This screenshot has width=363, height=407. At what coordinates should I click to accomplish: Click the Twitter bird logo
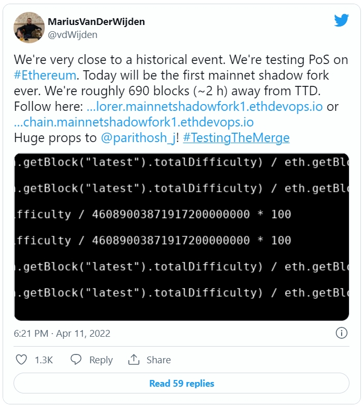point(341,20)
